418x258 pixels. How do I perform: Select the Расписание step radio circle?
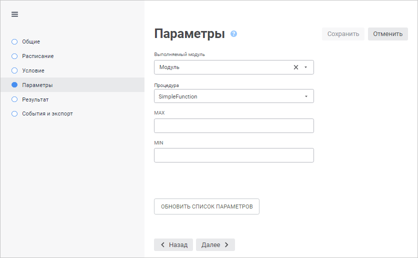[x=14, y=56]
